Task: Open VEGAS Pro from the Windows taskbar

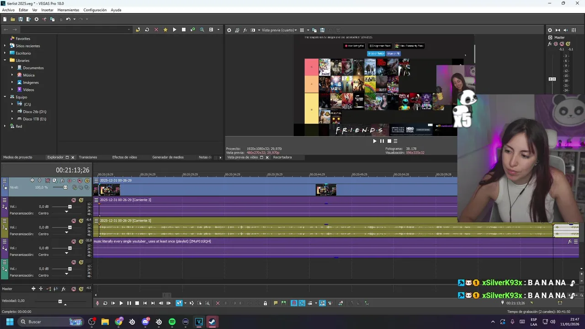Action: (x=199, y=322)
